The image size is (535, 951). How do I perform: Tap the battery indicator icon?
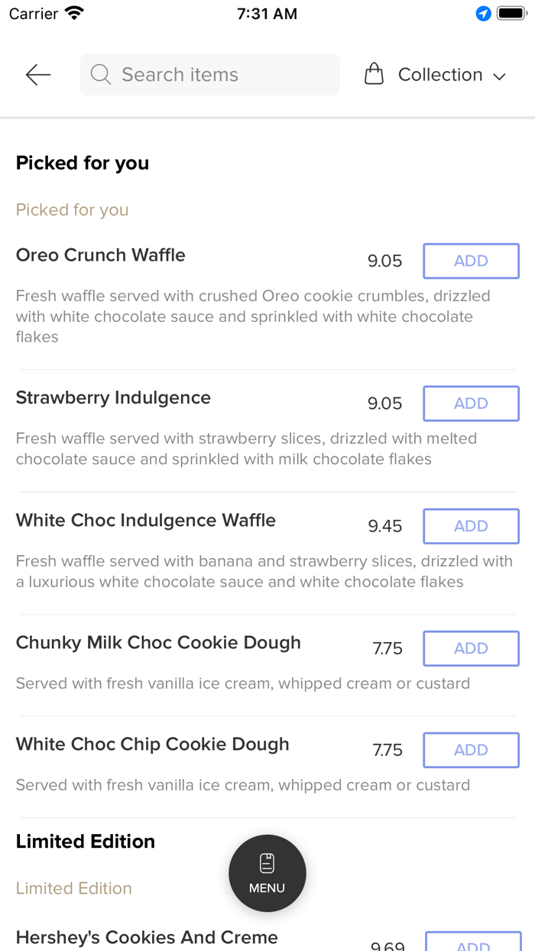pyautogui.click(x=511, y=14)
